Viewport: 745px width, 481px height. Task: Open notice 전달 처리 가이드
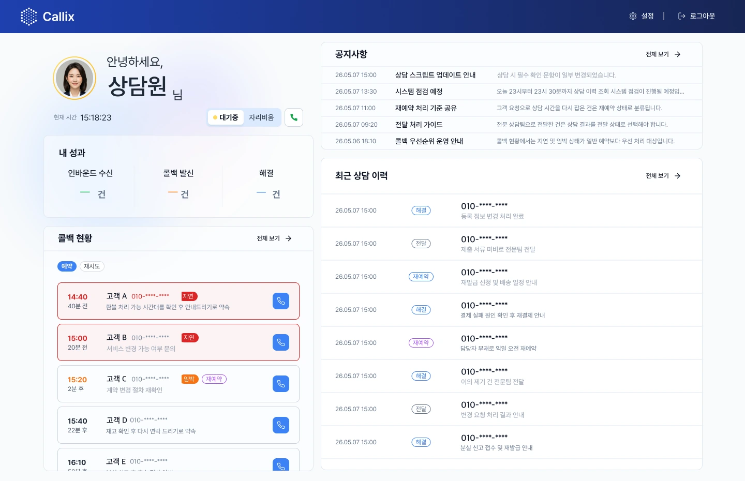pos(512,125)
